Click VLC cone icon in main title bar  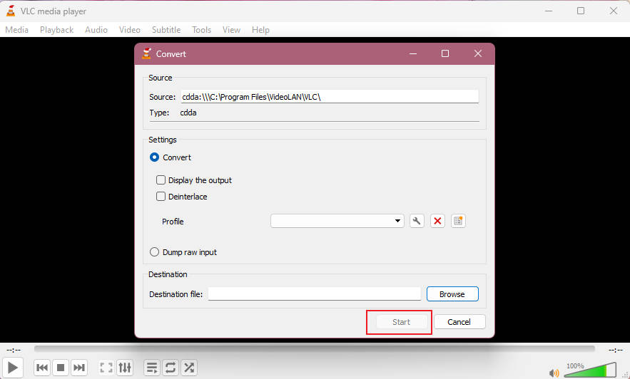click(x=11, y=11)
